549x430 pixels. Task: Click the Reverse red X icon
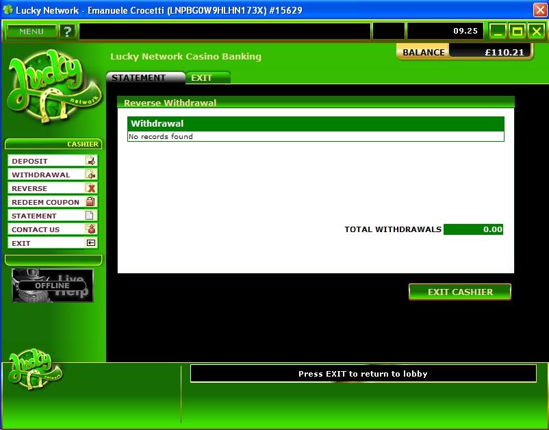(90, 188)
